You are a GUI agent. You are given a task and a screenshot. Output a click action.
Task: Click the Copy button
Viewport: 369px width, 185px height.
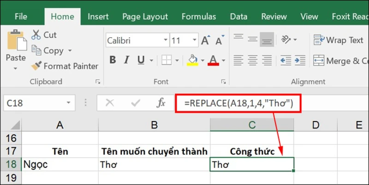point(48,51)
